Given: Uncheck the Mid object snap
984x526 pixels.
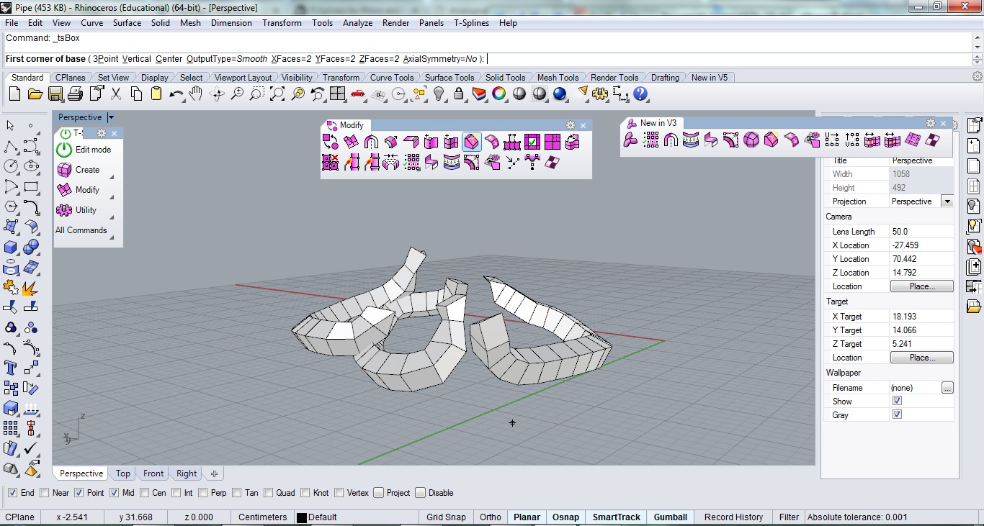Looking at the screenshot, I should pyautogui.click(x=115, y=493).
